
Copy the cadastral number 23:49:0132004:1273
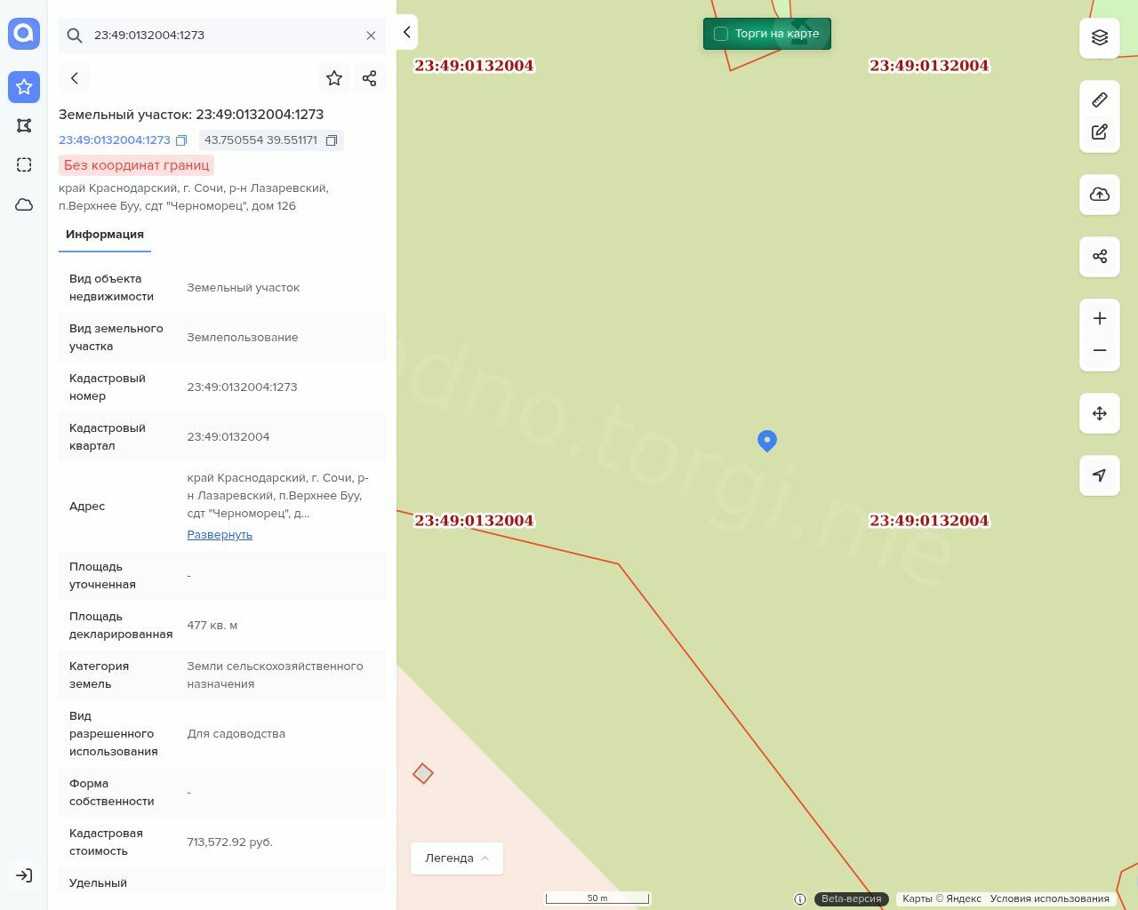click(x=181, y=140)
